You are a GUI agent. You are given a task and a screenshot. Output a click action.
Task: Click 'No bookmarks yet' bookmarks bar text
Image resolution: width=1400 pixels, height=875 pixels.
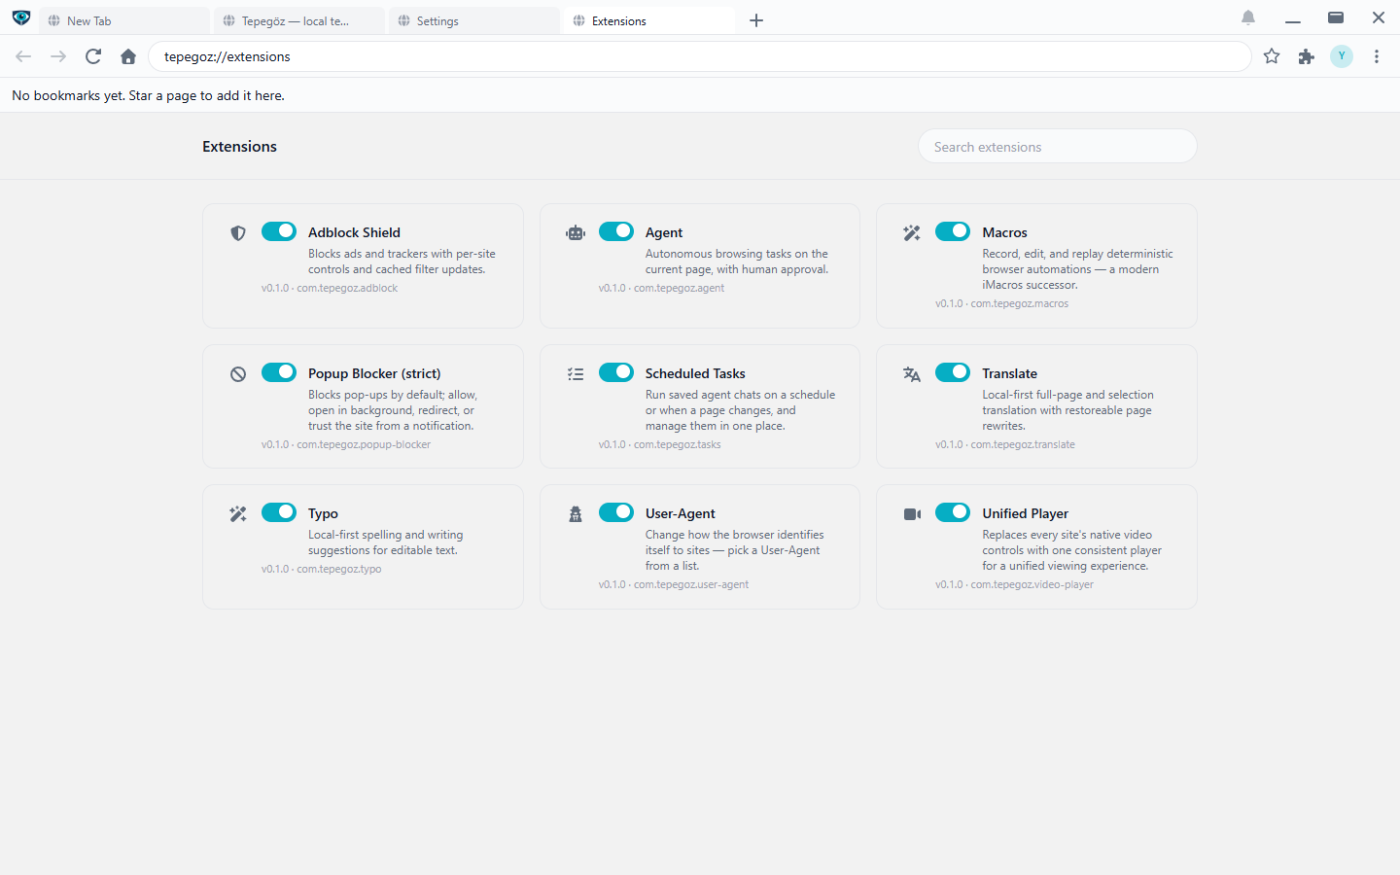coord(148,95)
